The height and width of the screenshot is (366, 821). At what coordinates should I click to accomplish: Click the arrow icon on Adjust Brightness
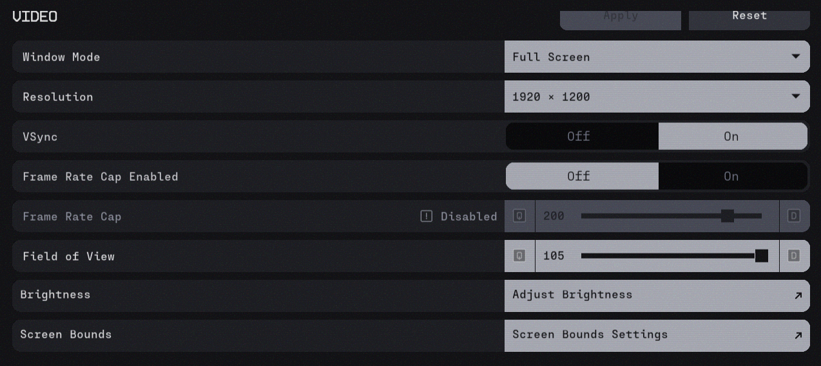[x=798, y=295]
